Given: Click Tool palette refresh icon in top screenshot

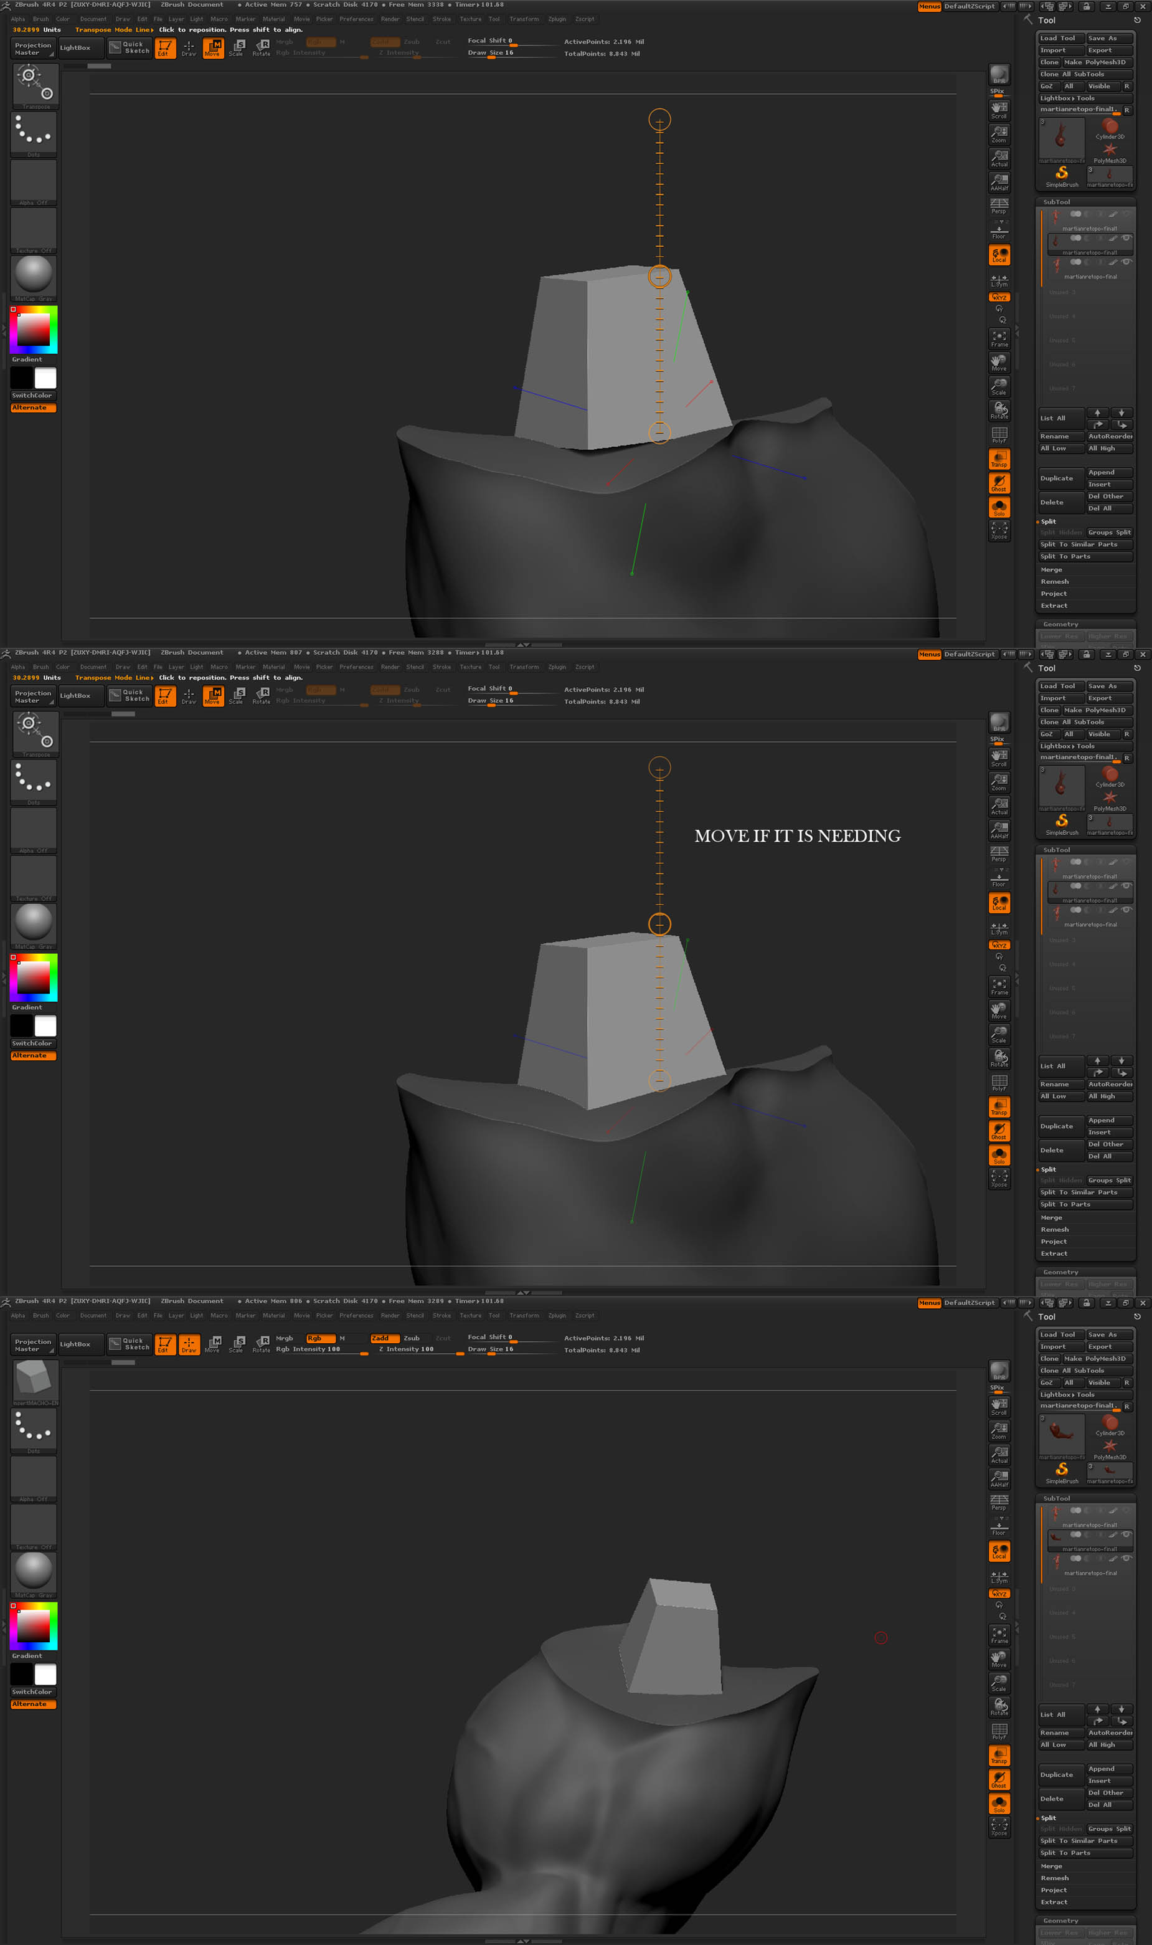Looking at the screenshot, I should 1137,20.
